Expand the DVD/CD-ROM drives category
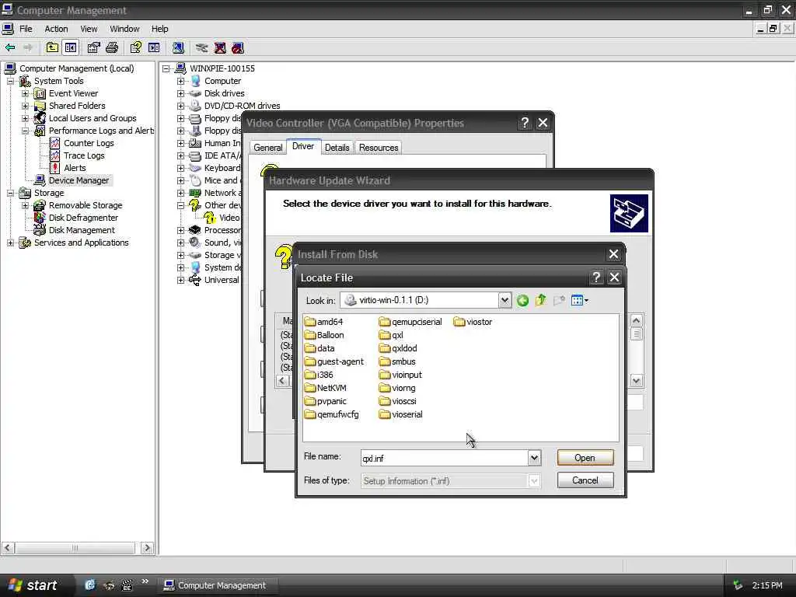The height and width of the screenshot is (597, 796). pyautogui.click(x=180, y=106)
